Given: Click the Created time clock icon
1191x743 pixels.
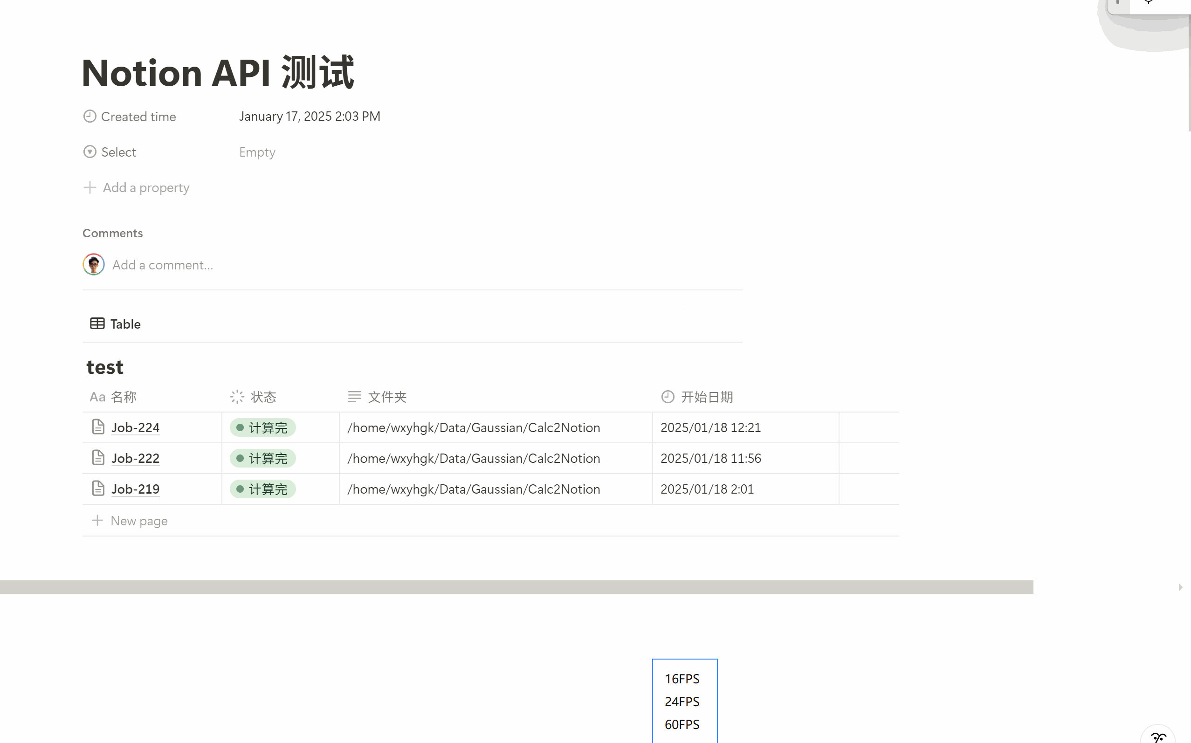Looking at the screenshot, I should (89, 117).
